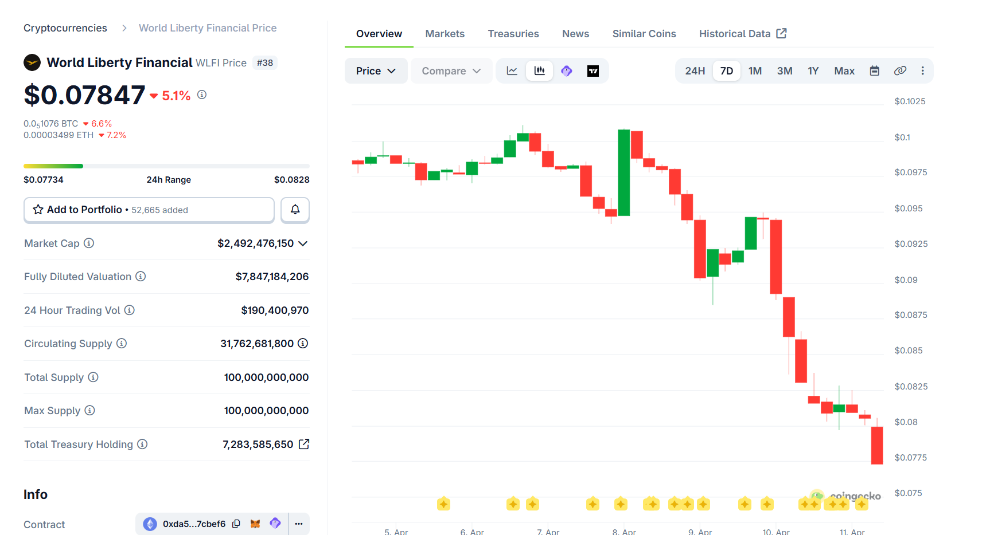Switch chart range to 1M

pos(755,71)
